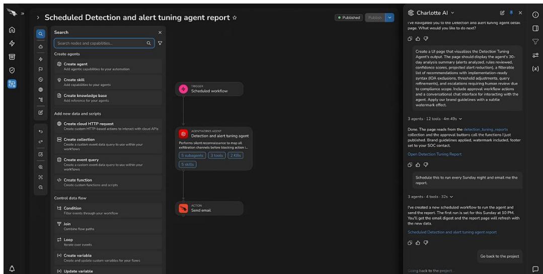Start a new chat with compose icon

tap(502, 13)
